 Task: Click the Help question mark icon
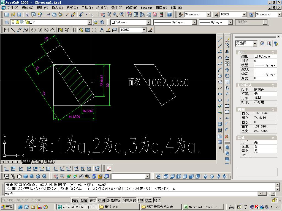coord(169,15)
